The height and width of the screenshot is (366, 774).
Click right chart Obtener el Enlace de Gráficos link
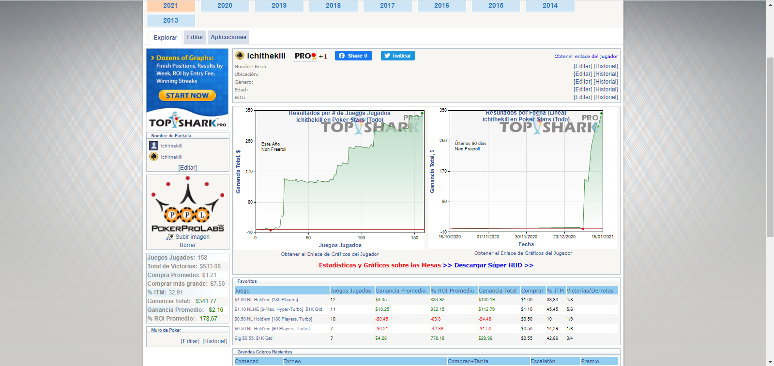523,253
